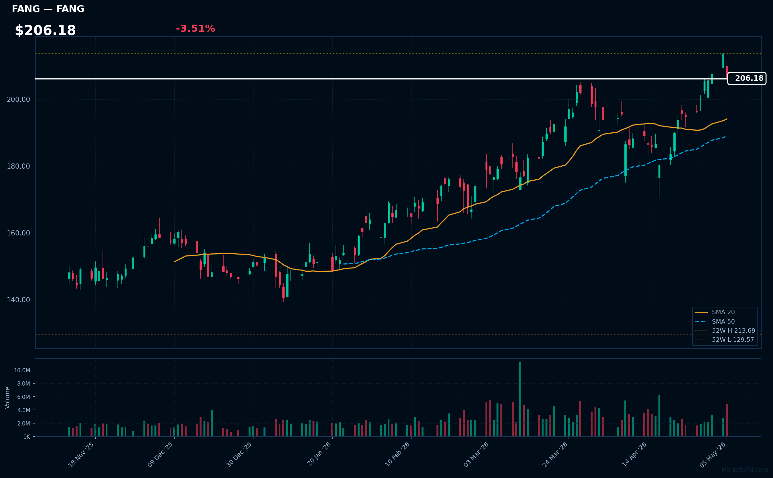The image size is (773, 478).
Task: Click the 03 Mar '26 date label
Action: (x=476, y=455)
